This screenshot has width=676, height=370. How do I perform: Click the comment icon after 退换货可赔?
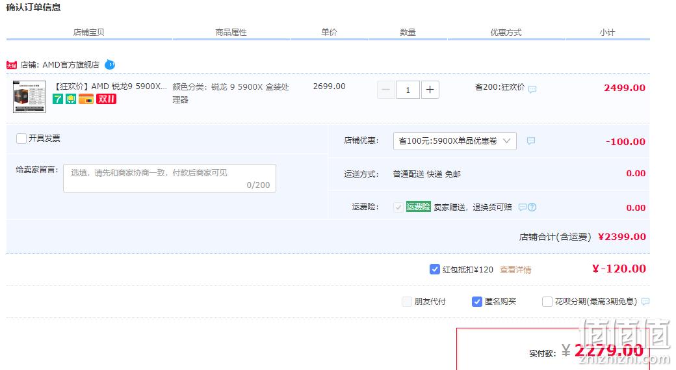[x=522, y=207]
